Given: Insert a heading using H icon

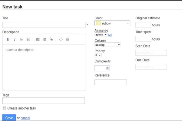Looking at the screenshot, I should click(x=28, y=39).
